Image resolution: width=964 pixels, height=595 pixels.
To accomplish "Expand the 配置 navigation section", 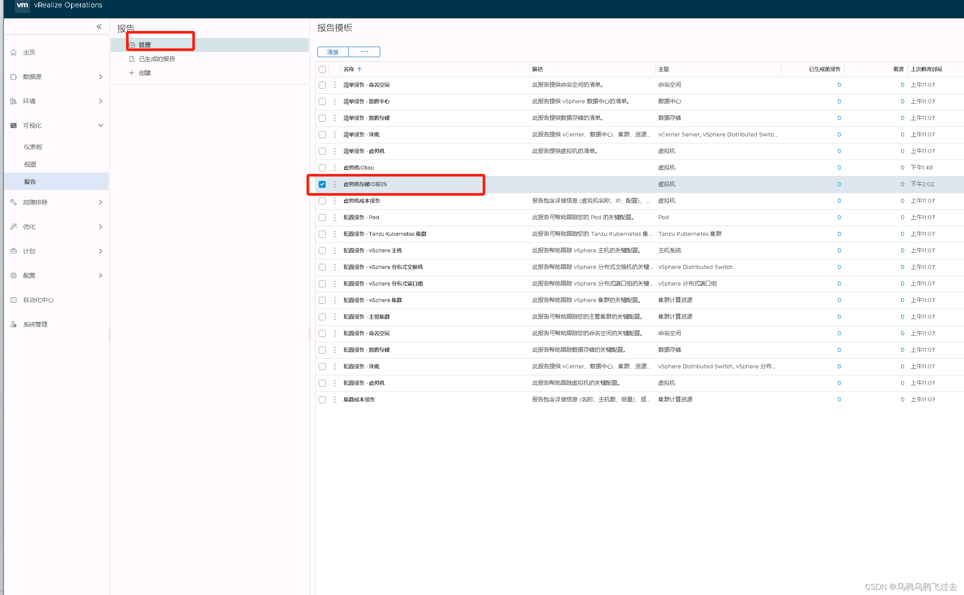I will coord(100,275).
